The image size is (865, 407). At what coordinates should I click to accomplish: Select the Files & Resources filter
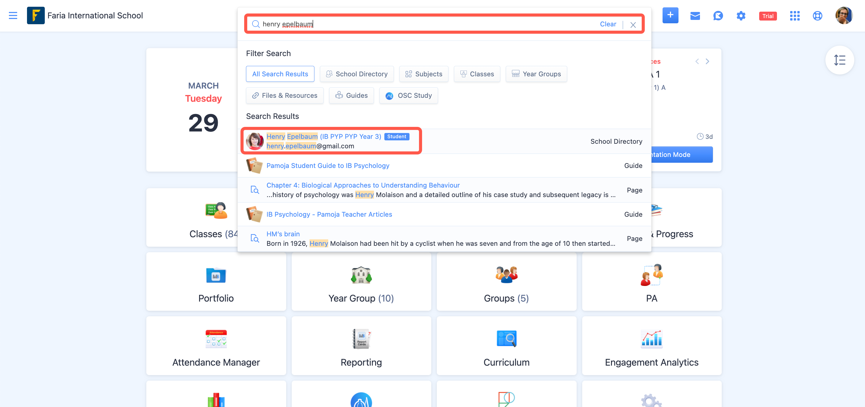(284, 96)
